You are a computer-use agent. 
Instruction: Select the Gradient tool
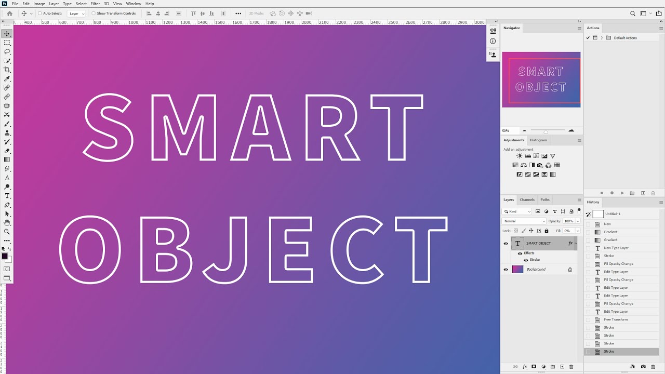click(x=7, y=159)
